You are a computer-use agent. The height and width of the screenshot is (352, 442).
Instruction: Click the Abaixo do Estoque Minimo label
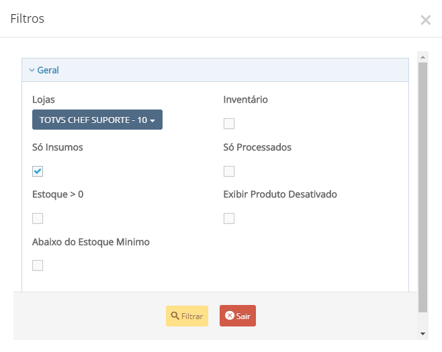91,242
